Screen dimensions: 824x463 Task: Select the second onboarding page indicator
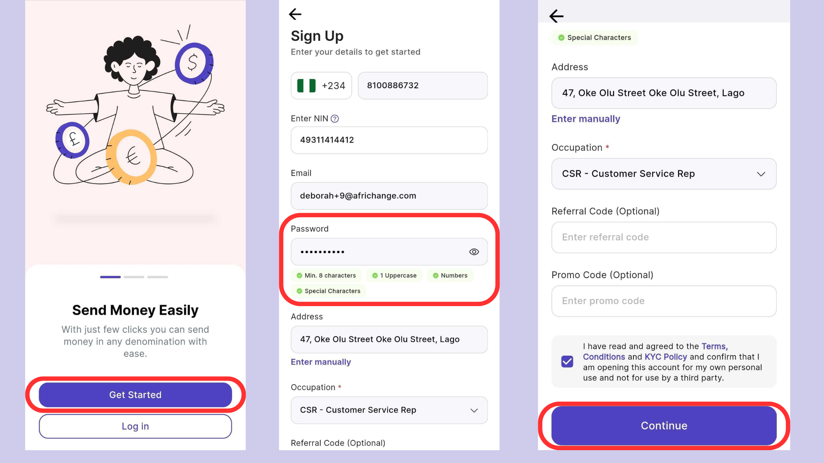134,277
